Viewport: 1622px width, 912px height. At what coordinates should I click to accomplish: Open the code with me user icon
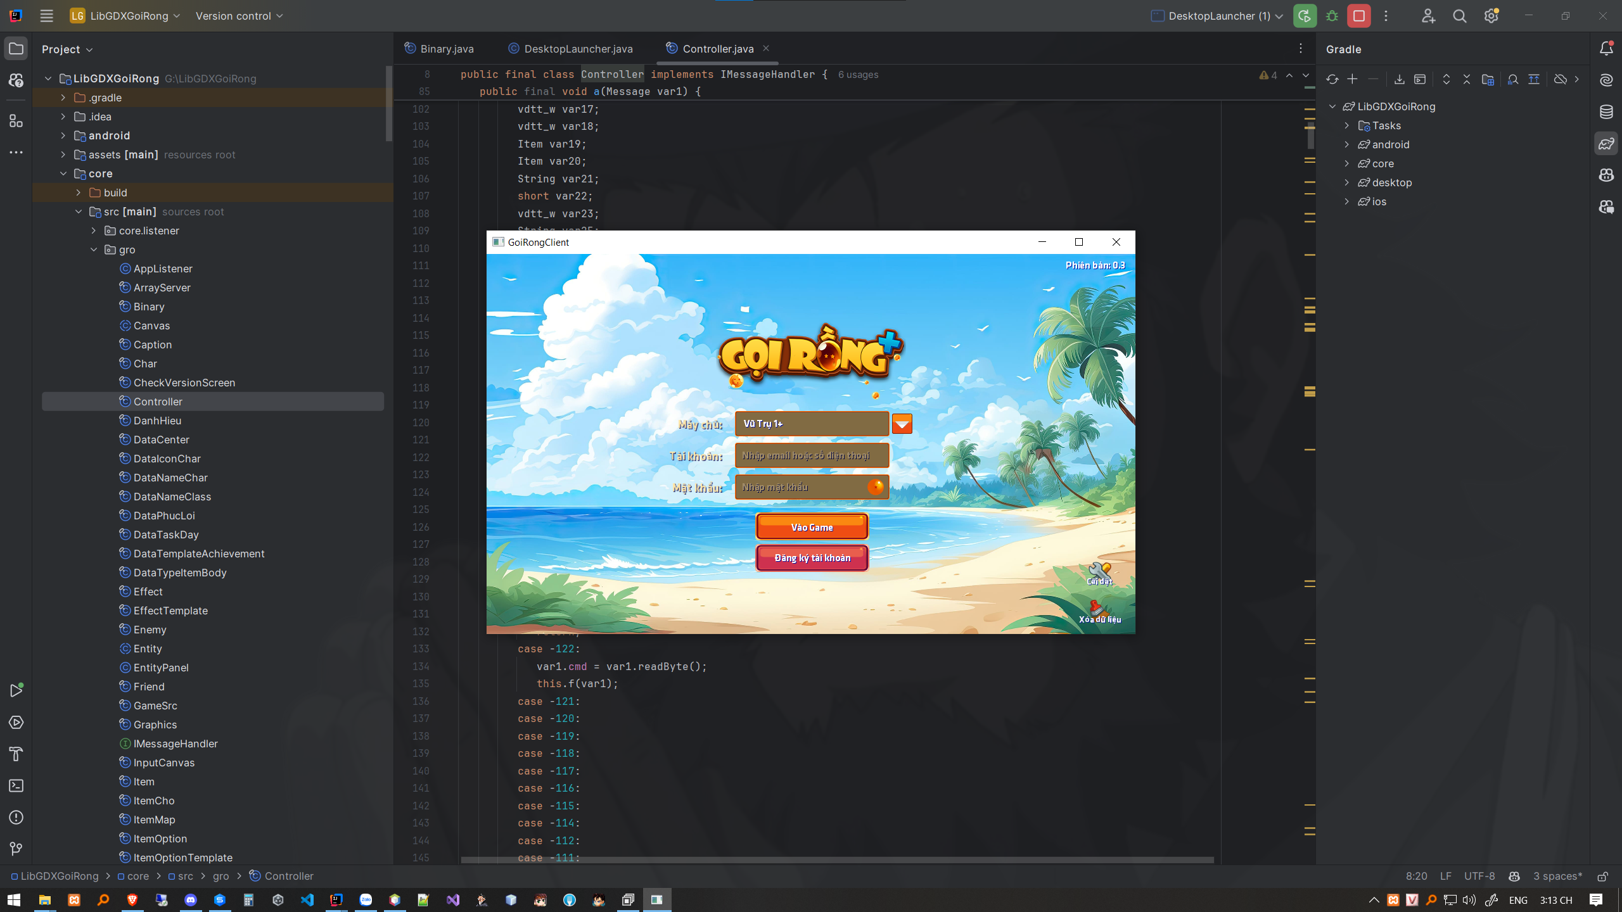[x=1428, y=16]
